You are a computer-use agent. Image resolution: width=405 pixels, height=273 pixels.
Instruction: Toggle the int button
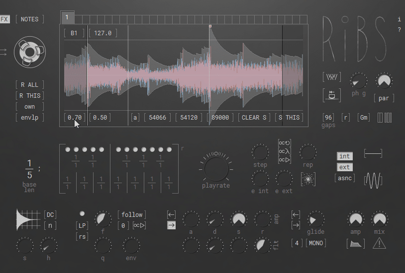coord(345,156)
